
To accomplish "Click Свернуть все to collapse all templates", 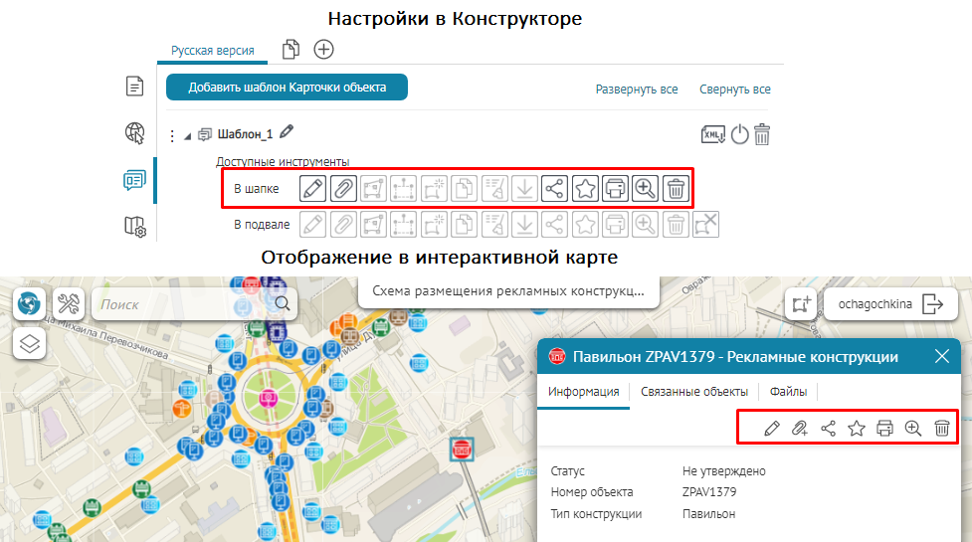I will click(734, 90).
